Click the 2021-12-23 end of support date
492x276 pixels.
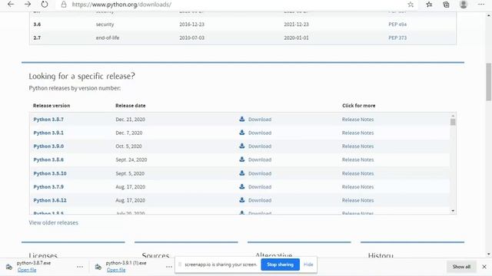[296, 24]
